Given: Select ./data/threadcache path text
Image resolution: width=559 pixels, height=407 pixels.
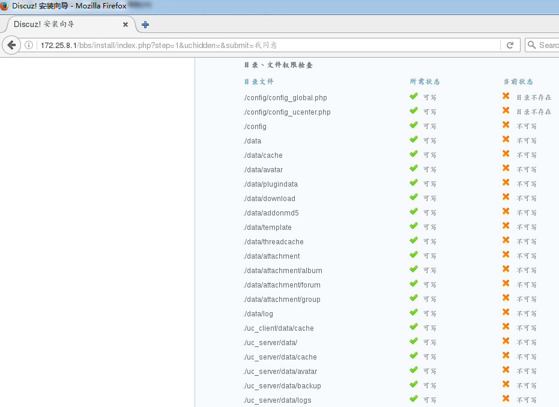Looking at the screenshot, I should coord(273,242).
